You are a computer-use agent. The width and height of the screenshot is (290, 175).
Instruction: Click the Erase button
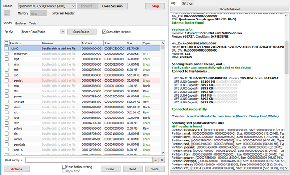pyautogui.click(x=111, y=169)
